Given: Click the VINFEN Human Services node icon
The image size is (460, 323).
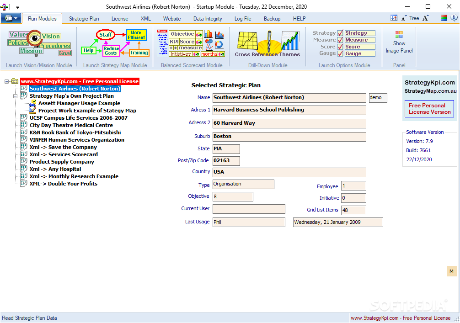Looking at the screenshot, I should [x=23, y=140].
